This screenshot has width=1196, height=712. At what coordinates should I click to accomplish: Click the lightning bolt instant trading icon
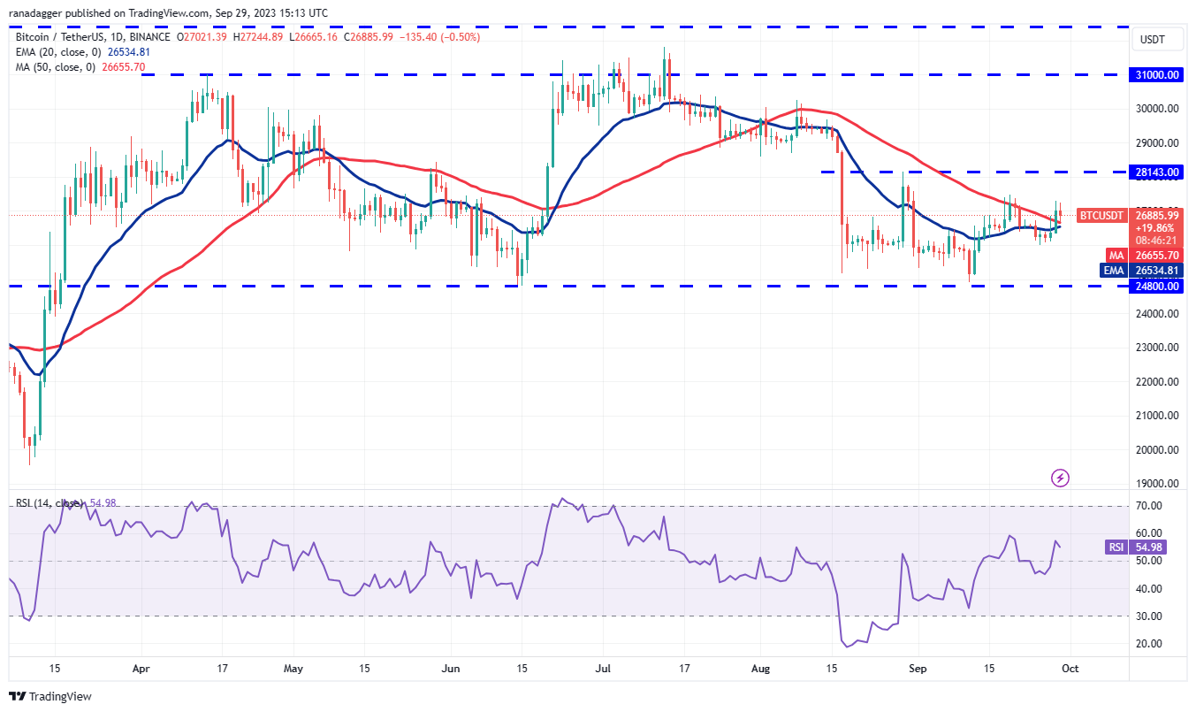pos(1058,478)
